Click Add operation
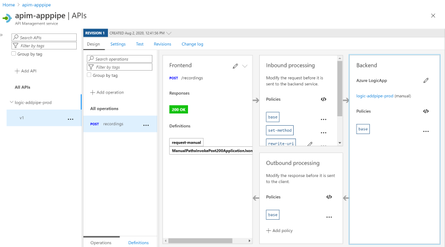Screen dimensions: 445x247 pos(107,92)
